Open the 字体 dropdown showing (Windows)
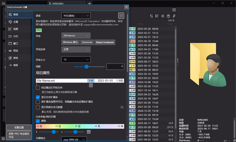 tap(76, 35)
